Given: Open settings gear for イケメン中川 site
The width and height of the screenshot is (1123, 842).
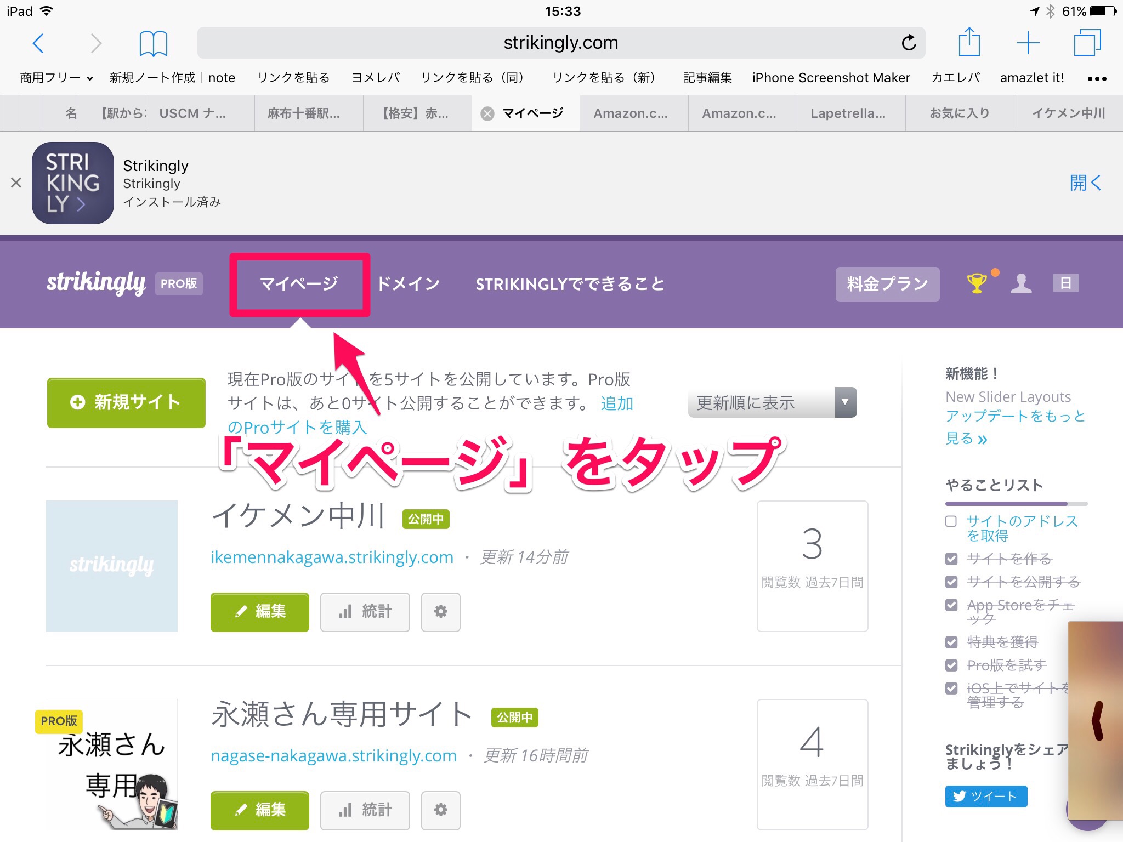Looking at the screenshot, I should coord(440,612).
